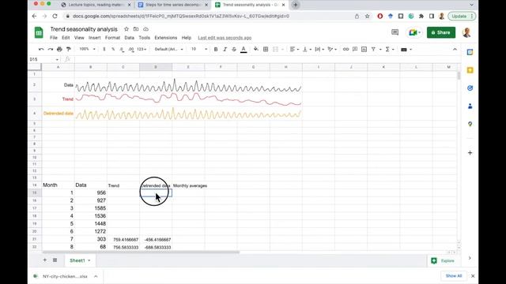Open the Extensions menu
The height and width of the screenshot is (284, 506).
pyautogui.click(x=165, y=38)
